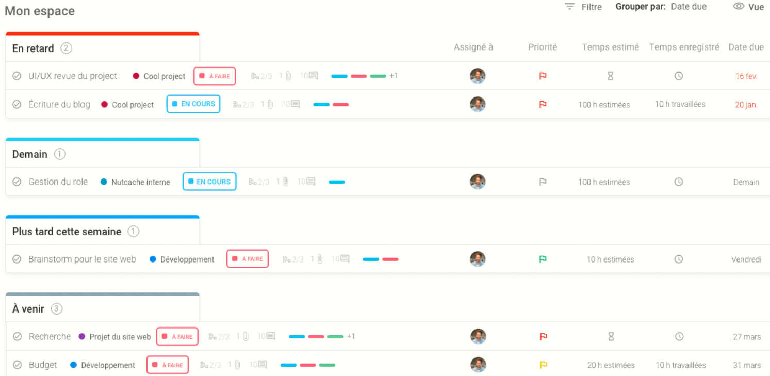This screenshot has height=376, width=770.
Task: Click yellow priority flag on Budget task
Action: 543,365
